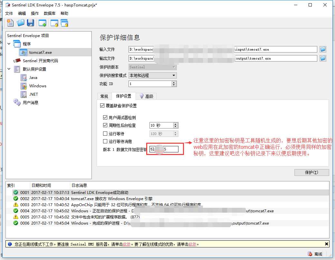
Task: Click the 索引 column header
Action: click(x=18, y=185)
